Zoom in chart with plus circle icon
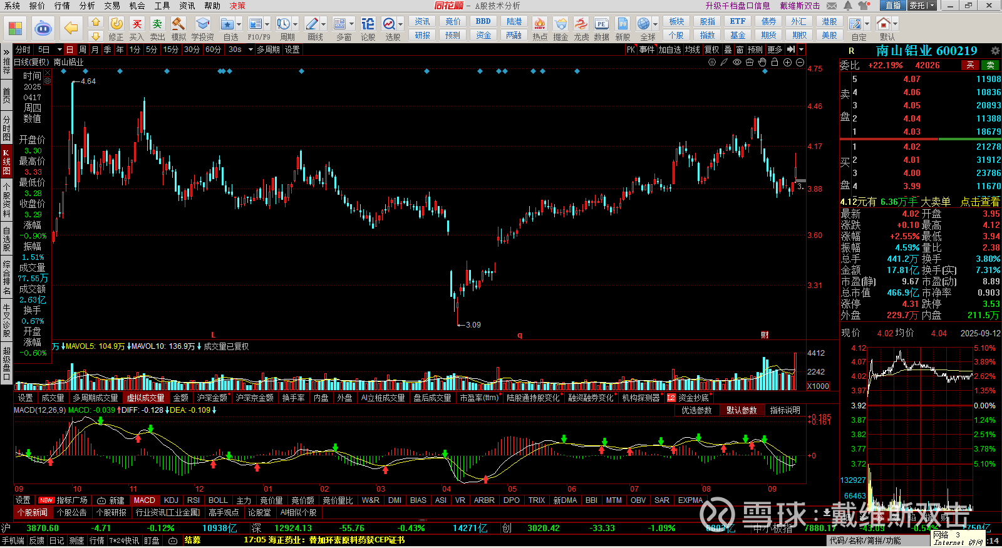This screenshot has width=1002, height=548. (787, 62)
